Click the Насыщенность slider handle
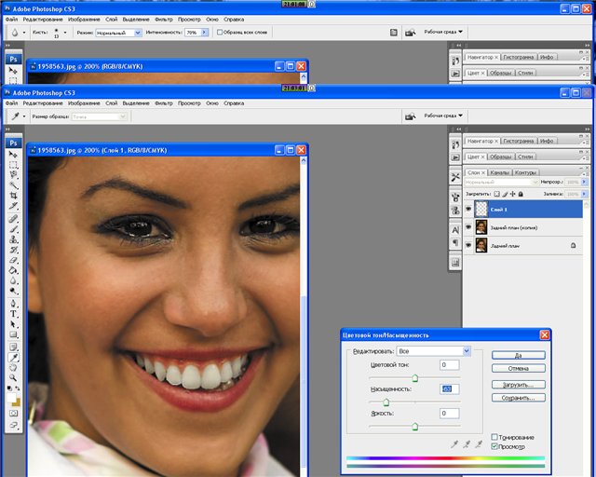Image resolution: width=596 pixels, height=477 pixels. coord(386,401)
